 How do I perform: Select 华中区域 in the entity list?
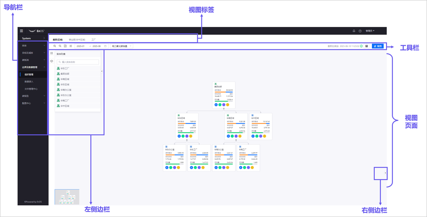[x=78, y=106]
